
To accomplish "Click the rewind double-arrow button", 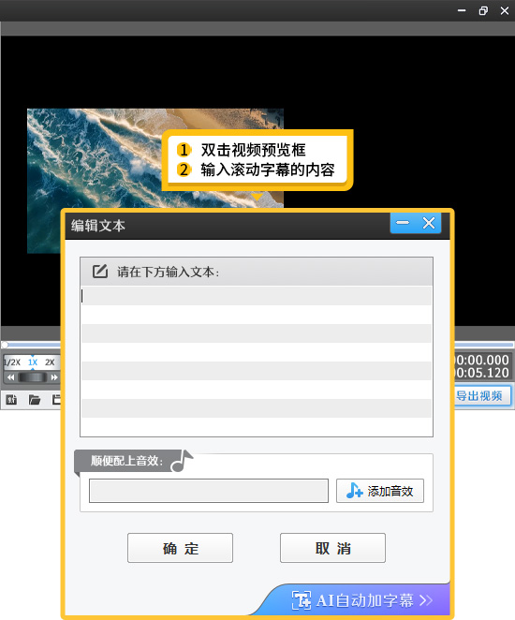I will (10, 377).
